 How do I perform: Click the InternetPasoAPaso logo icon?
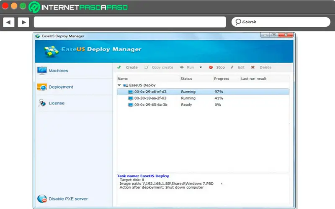tap(34, 7)
